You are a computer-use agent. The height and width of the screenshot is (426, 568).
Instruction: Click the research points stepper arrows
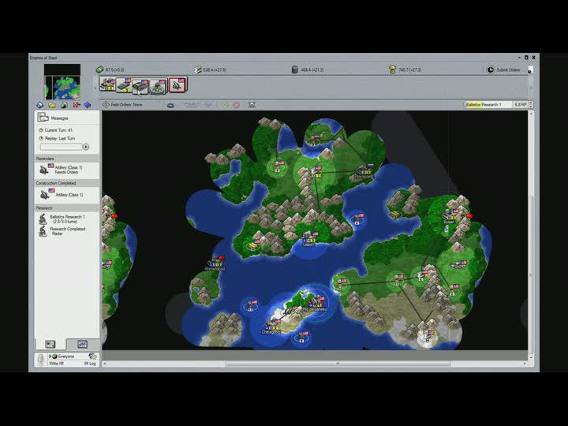531,105
